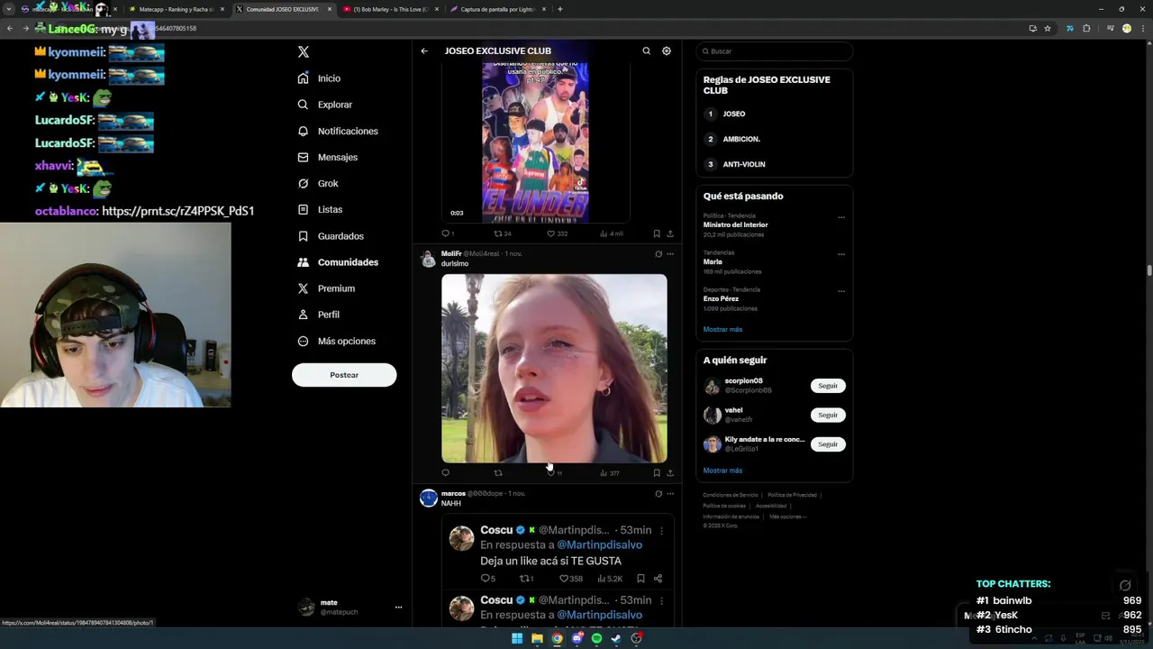Reply to the EL UNDER video post
This screenshot has height=649, width=1153.
(x=446, y=233)
